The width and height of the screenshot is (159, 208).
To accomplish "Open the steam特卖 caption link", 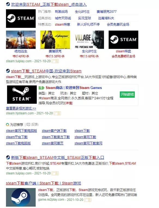I will [123, 51].
